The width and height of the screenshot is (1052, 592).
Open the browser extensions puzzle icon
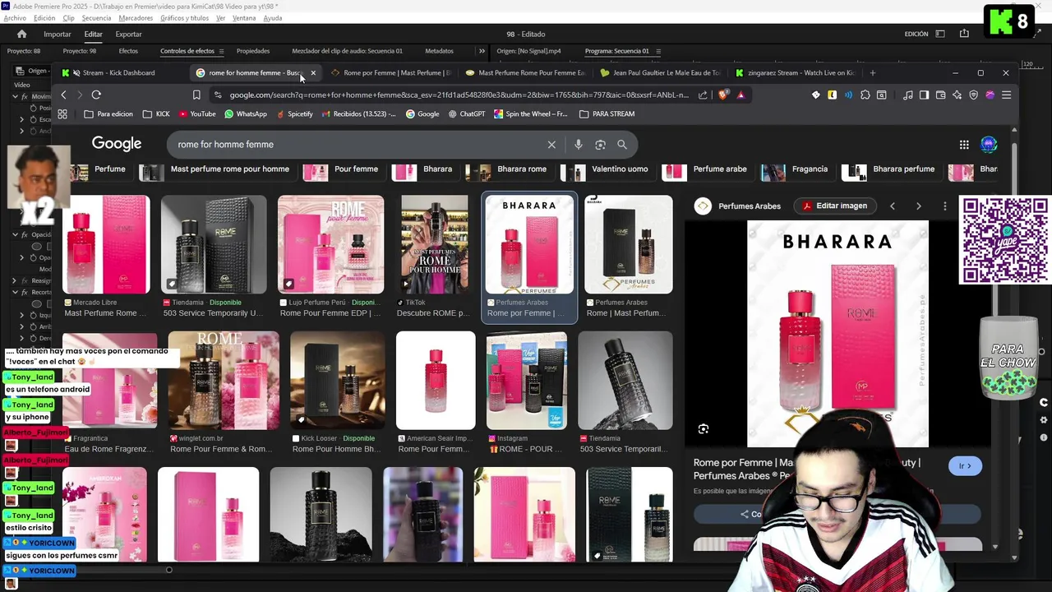865,95
